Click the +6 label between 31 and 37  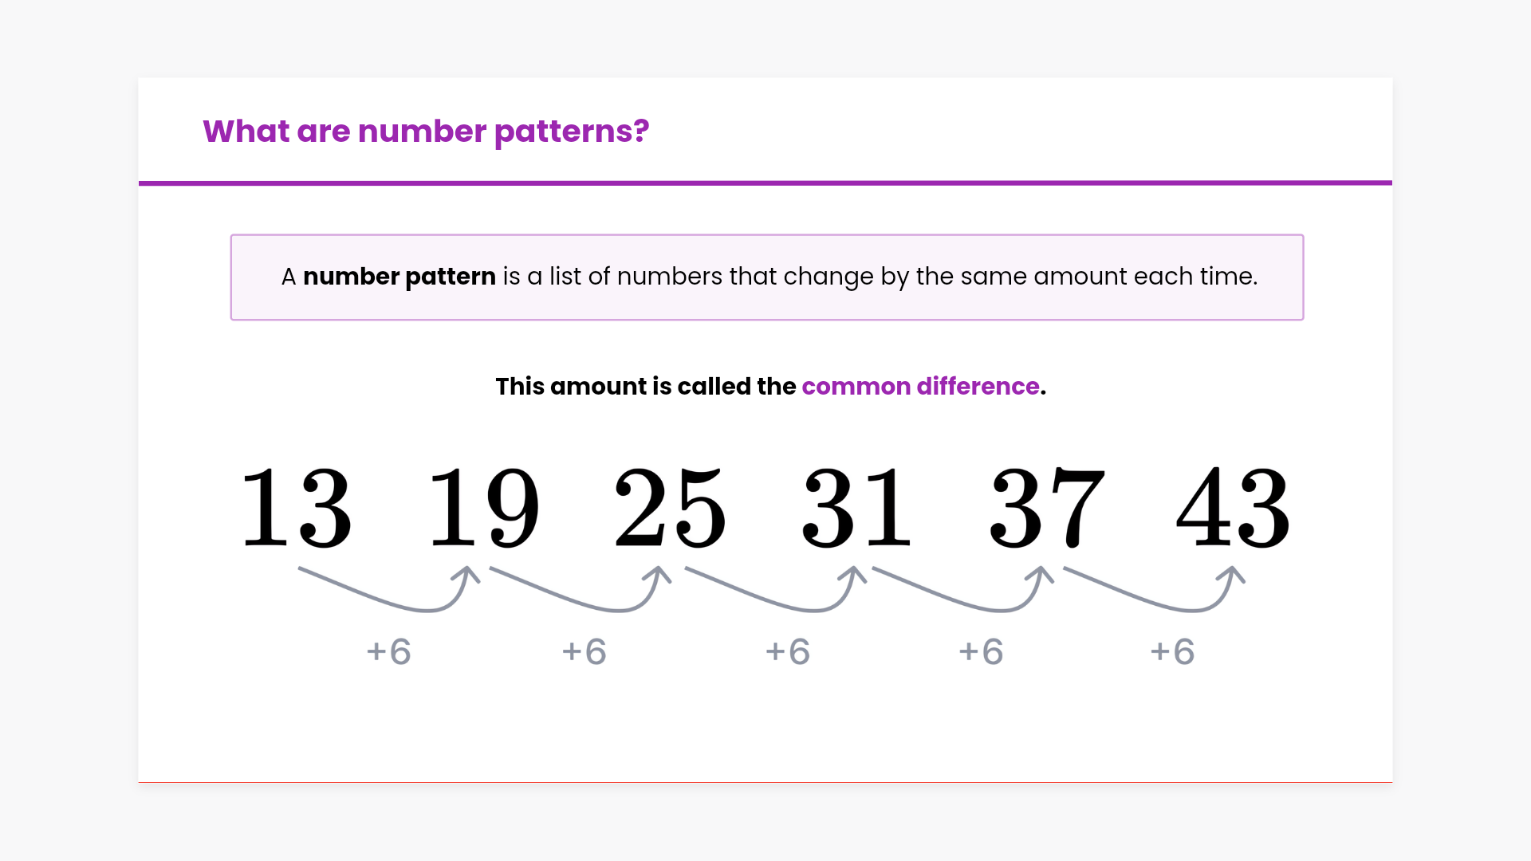click(981, 652)
